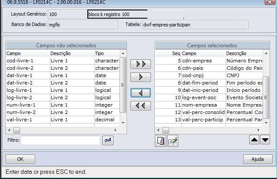Select num-livre-2 row

(x=63, y=112)
